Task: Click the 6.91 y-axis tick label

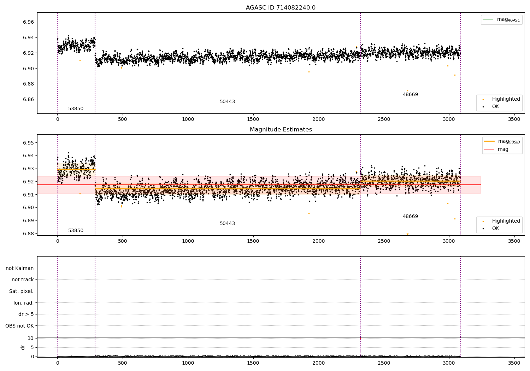Action: 28,195
